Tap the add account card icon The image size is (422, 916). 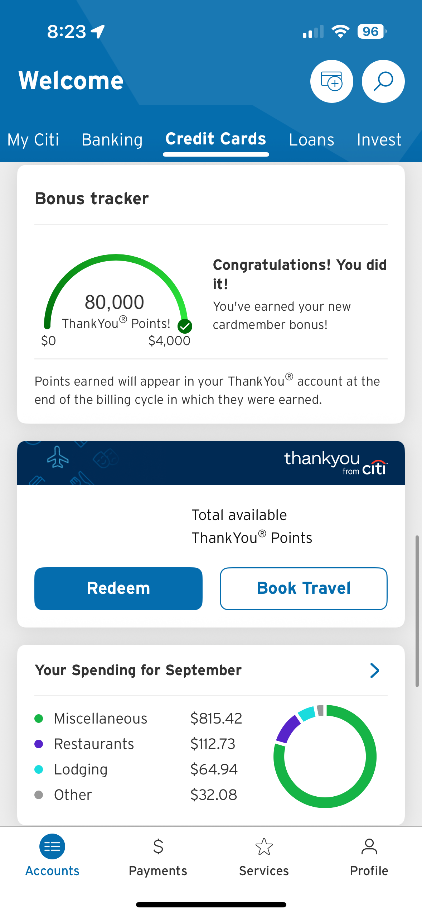331,81
